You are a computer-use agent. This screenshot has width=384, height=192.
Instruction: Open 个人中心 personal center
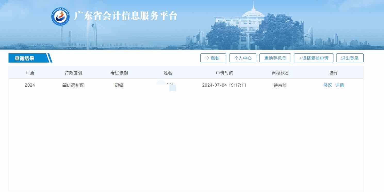point(243,58)
